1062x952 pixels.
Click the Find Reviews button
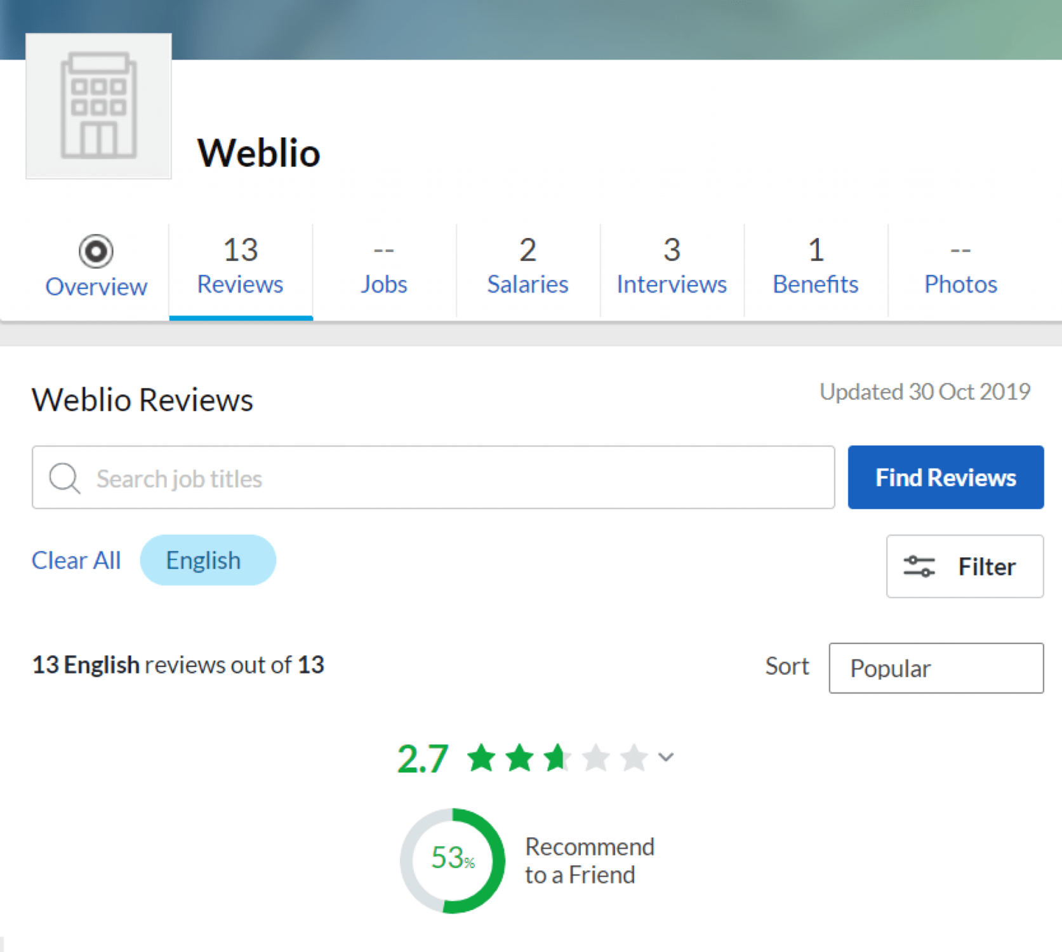click(945, 477)
